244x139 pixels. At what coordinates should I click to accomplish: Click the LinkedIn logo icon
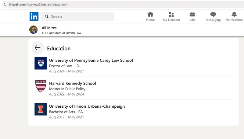click(34, 16)
